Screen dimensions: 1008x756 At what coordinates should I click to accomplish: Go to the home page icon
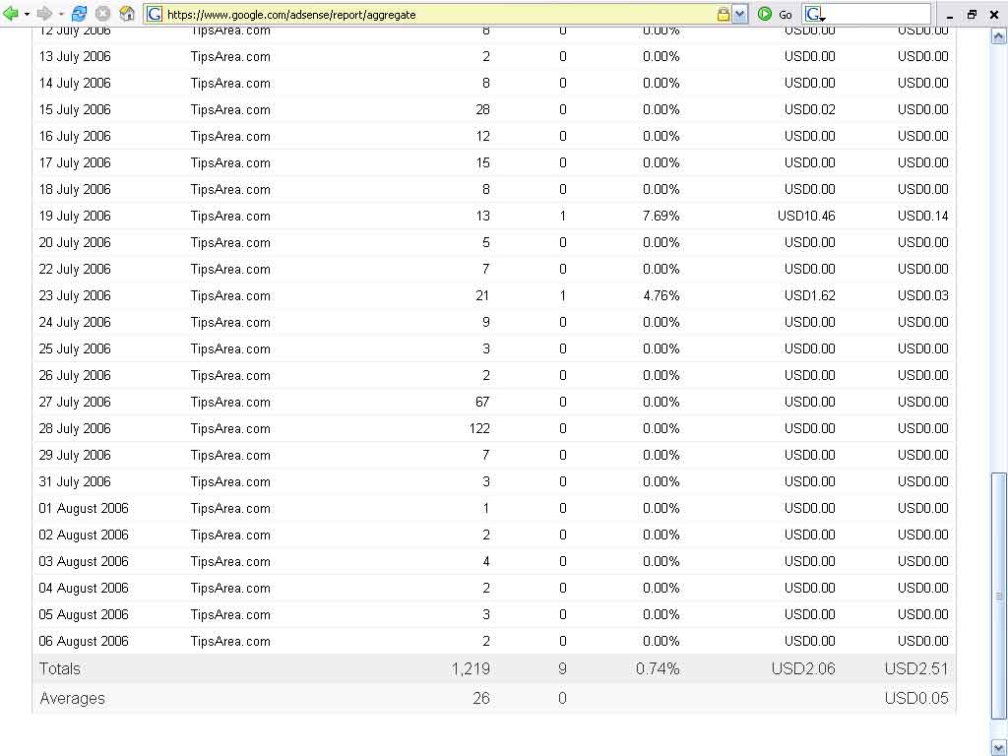point(127,14)
